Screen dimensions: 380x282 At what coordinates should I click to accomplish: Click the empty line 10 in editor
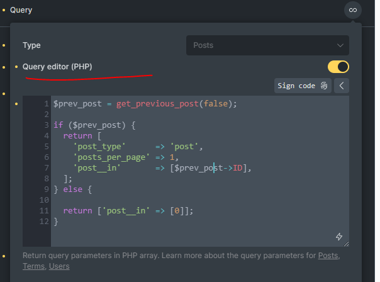[189, 200]
